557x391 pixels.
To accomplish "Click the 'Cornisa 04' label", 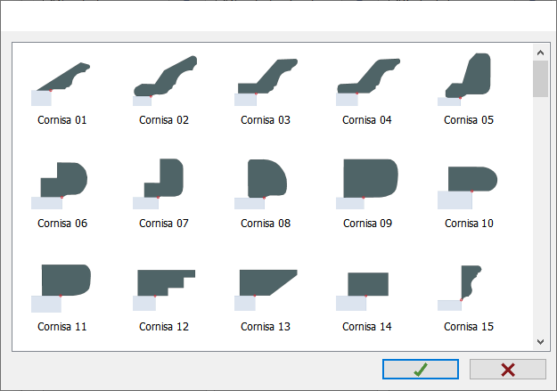I will tap(367, 120).
